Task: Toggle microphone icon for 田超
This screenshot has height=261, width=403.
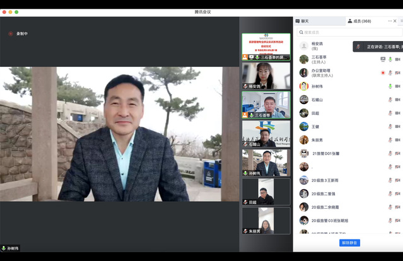Action: (390, 113)
